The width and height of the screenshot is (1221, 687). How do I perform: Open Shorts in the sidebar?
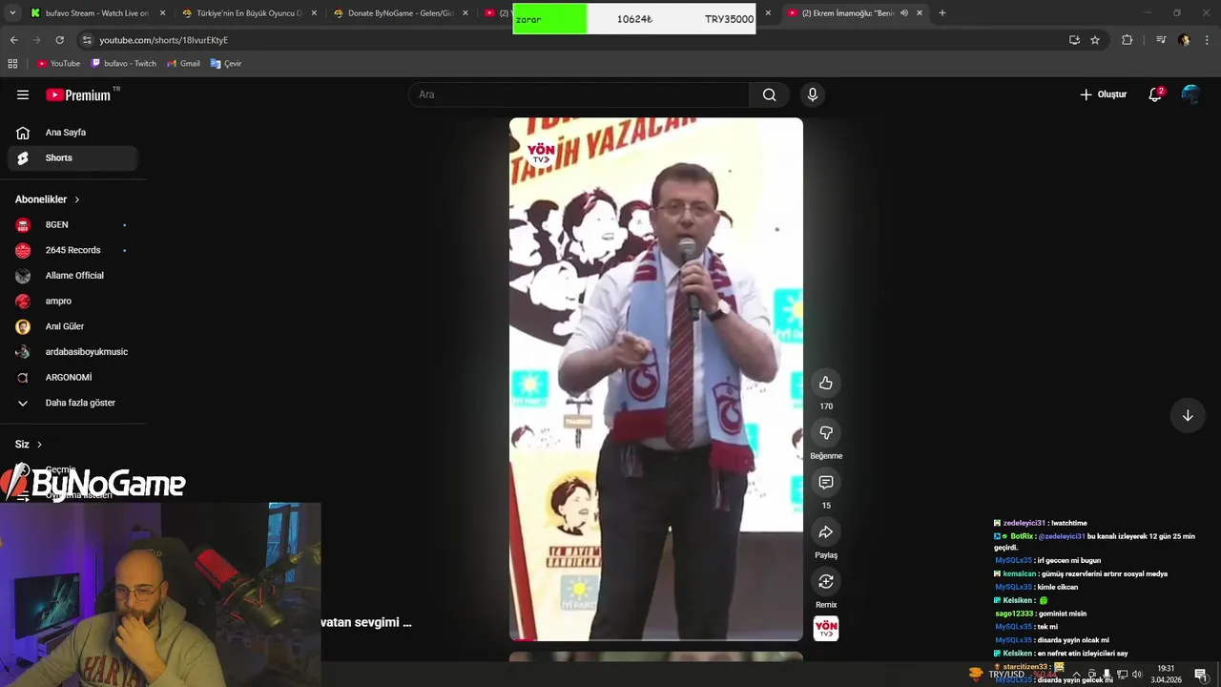tap(72, 157)
